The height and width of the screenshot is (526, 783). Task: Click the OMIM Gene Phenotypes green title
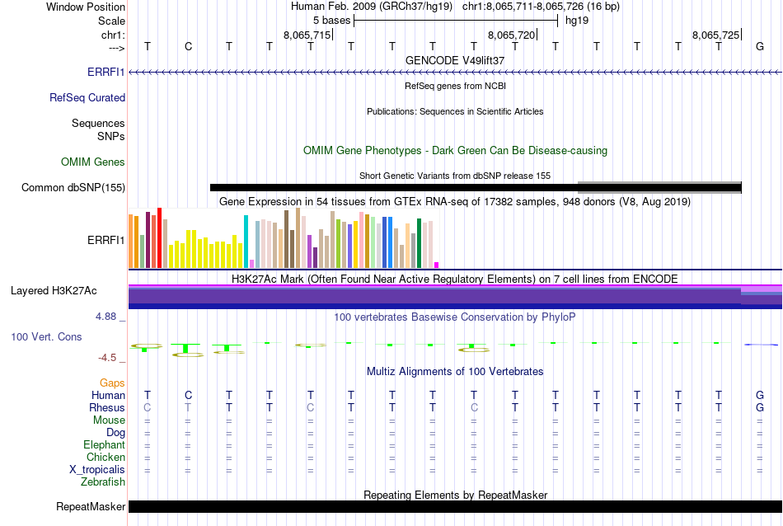tap(456, 150)
